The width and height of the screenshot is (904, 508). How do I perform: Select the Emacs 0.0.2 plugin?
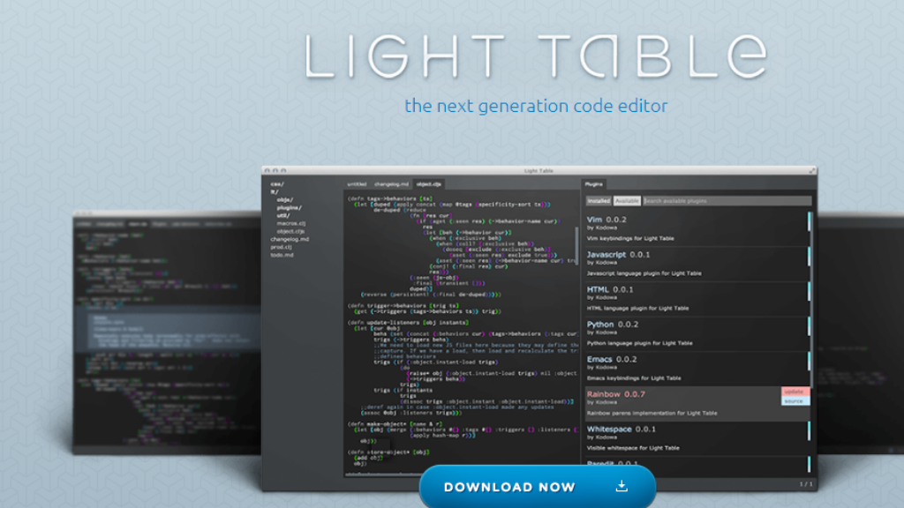(697, 369)
